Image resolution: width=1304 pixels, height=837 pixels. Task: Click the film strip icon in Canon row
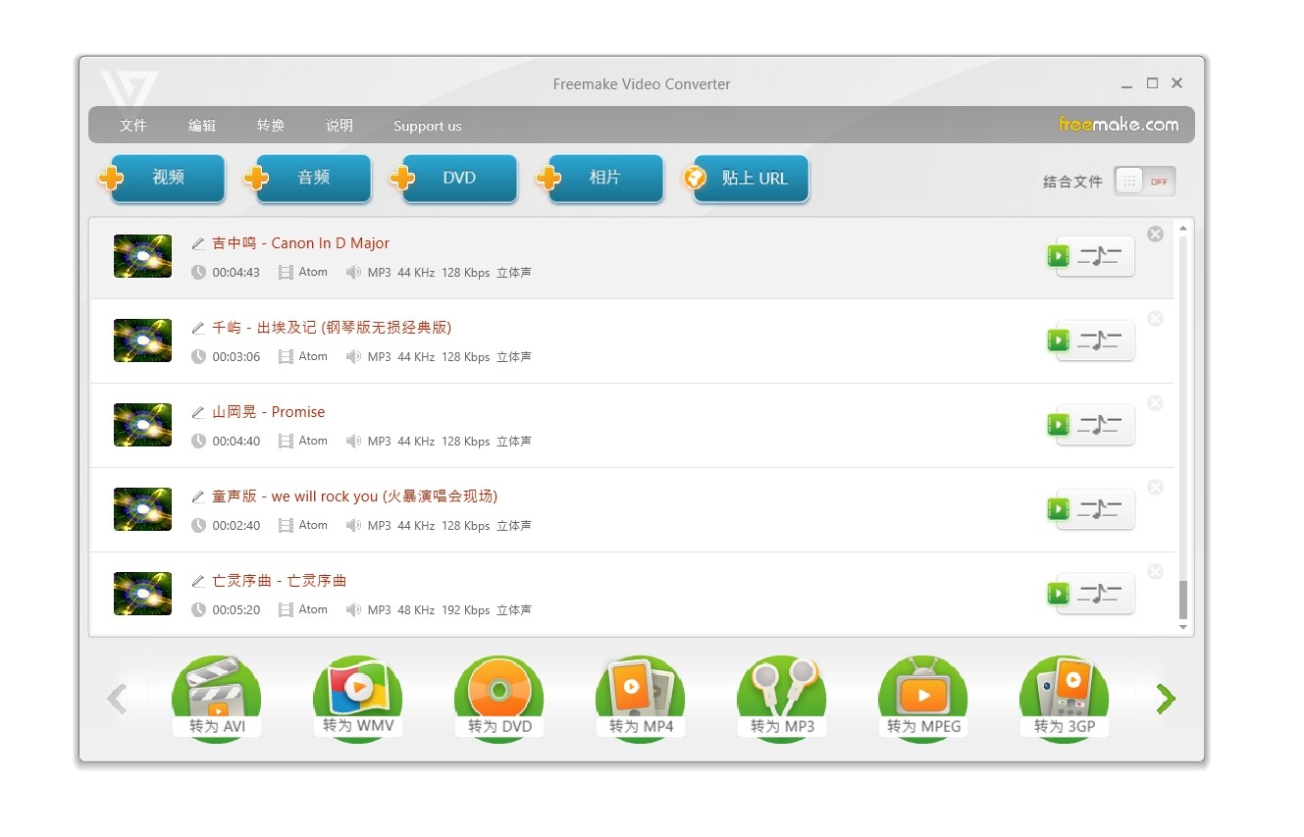[x=286, y=273]
